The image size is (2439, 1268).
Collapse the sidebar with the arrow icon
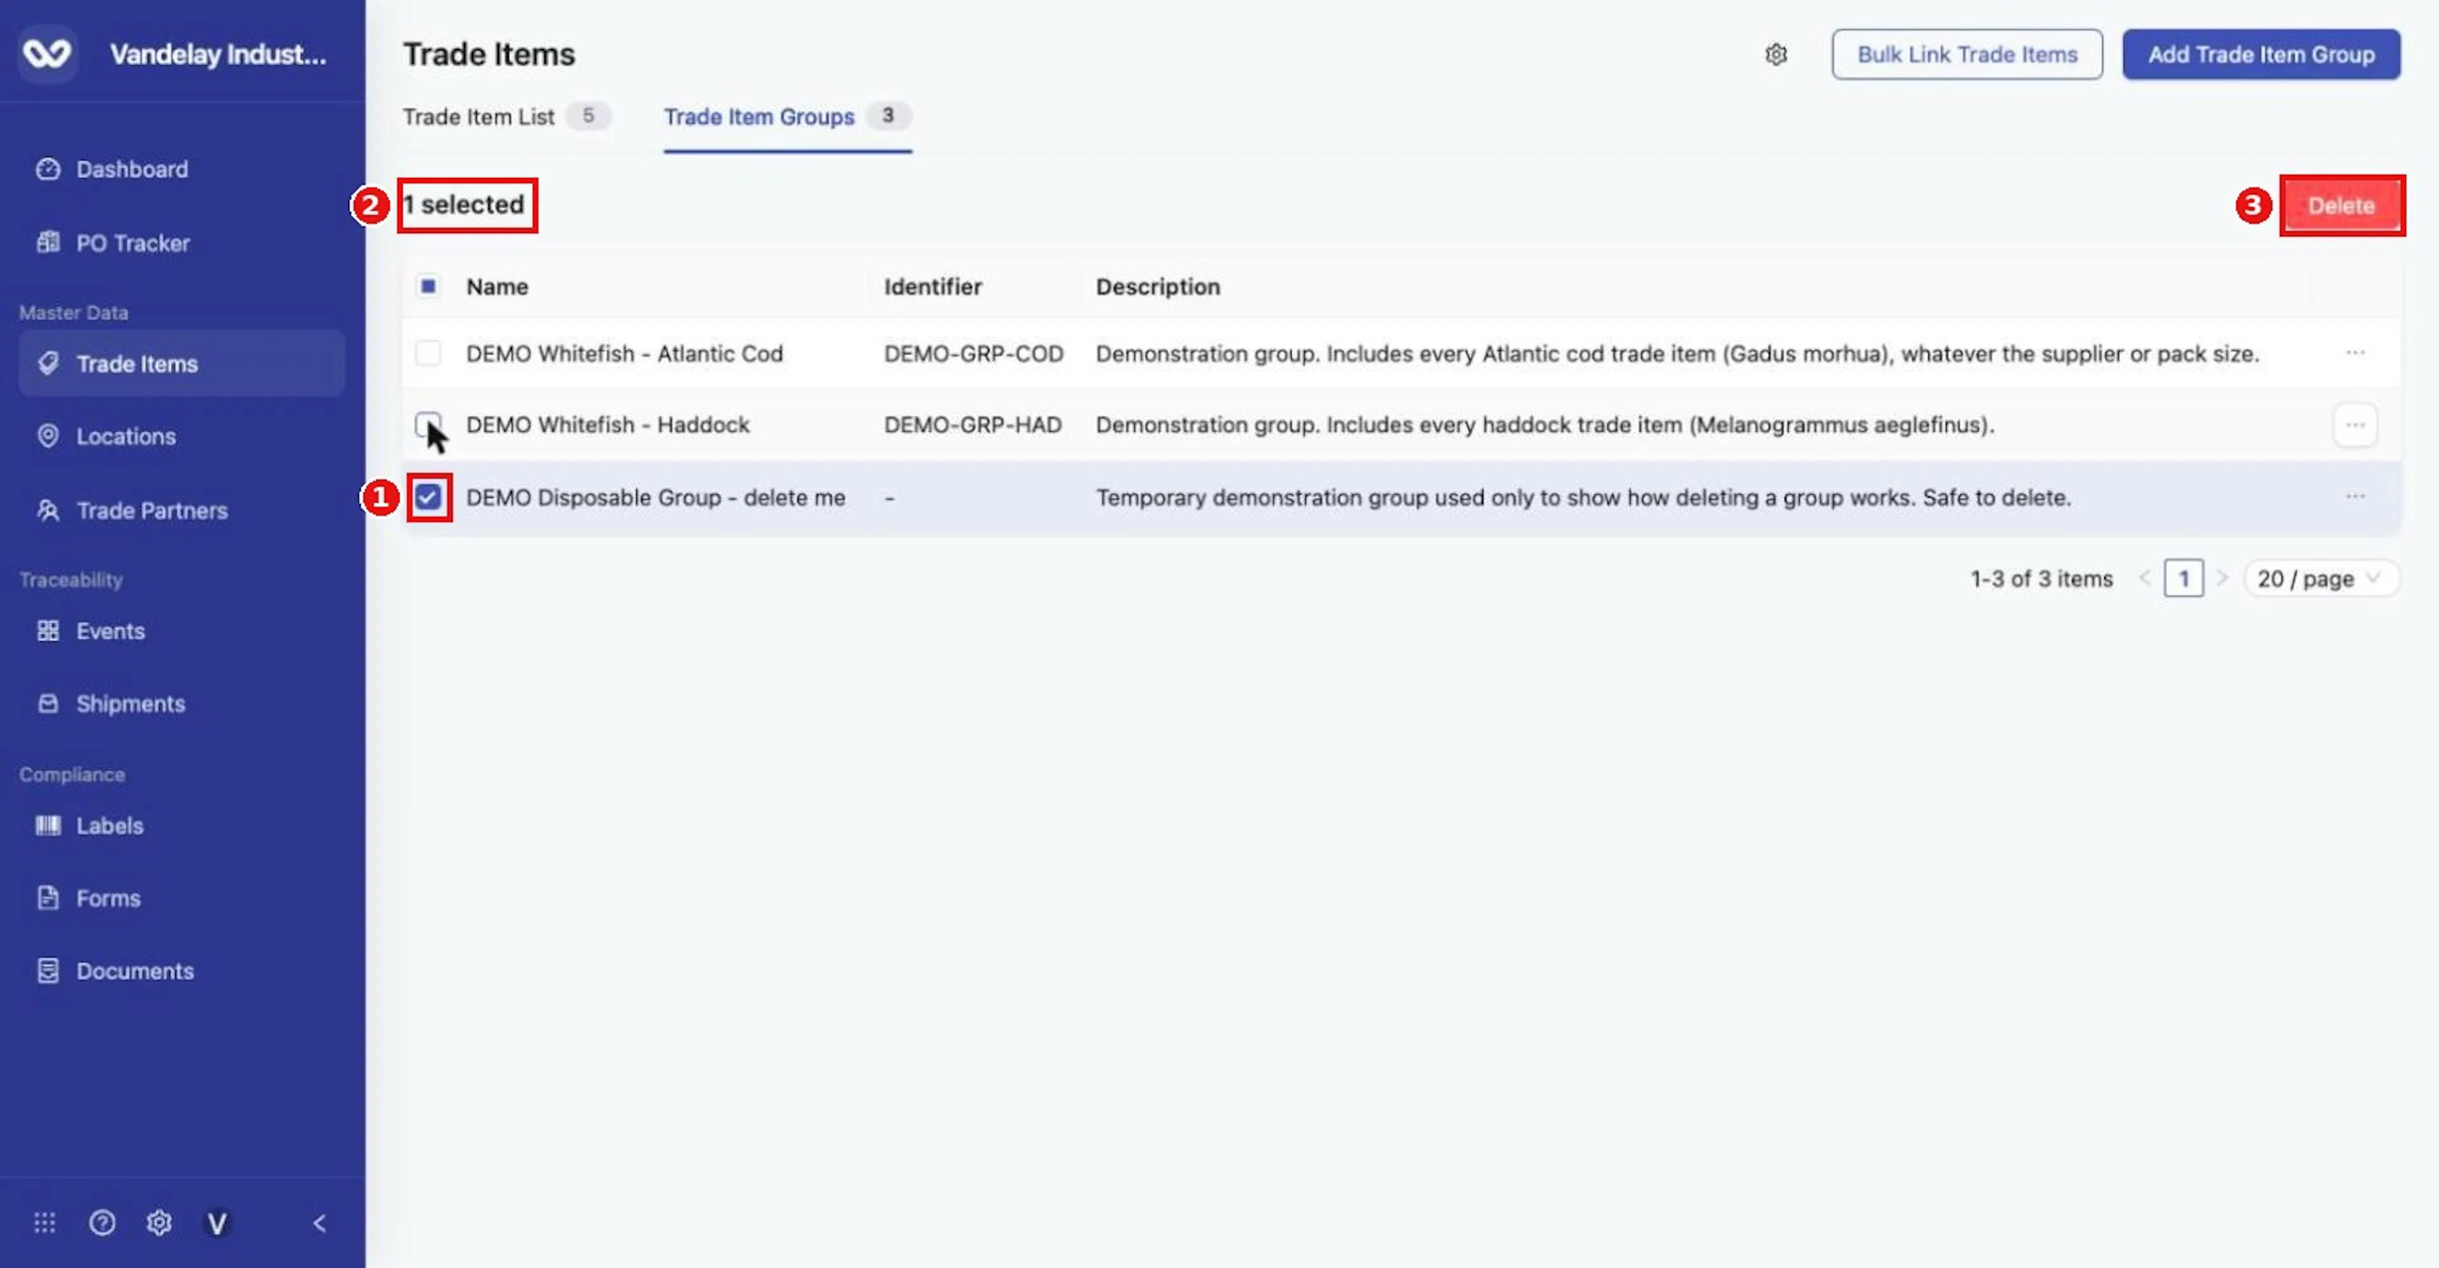[x=320, y=1222]
